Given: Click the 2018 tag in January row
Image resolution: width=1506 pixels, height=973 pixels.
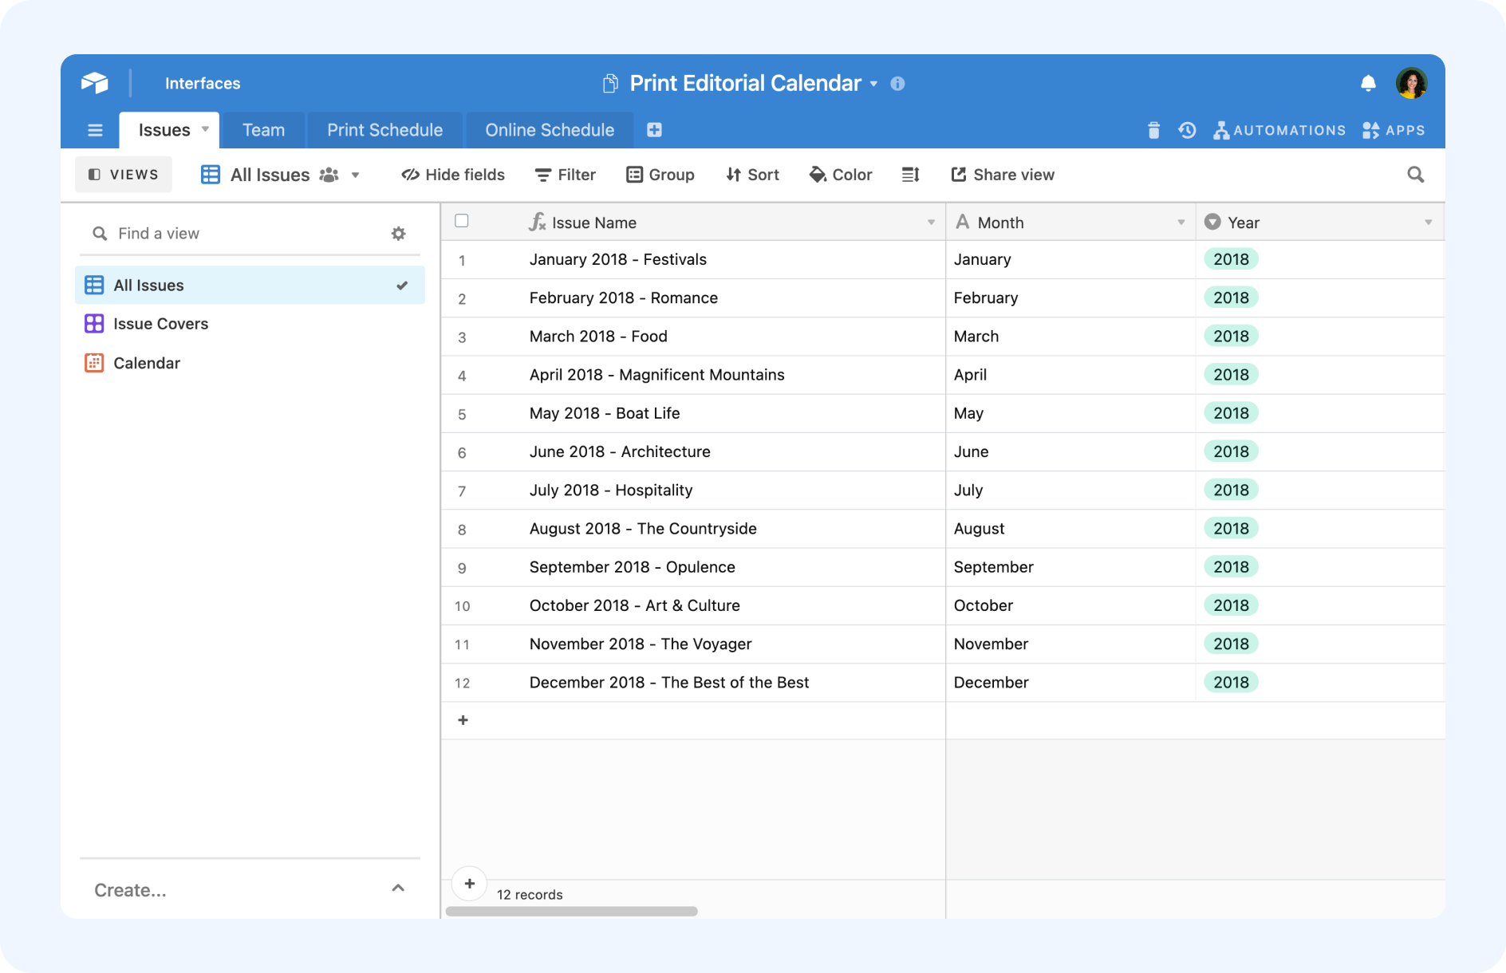Looking at the screenshot, I should pyautogui.click(x=1231, y=259).
